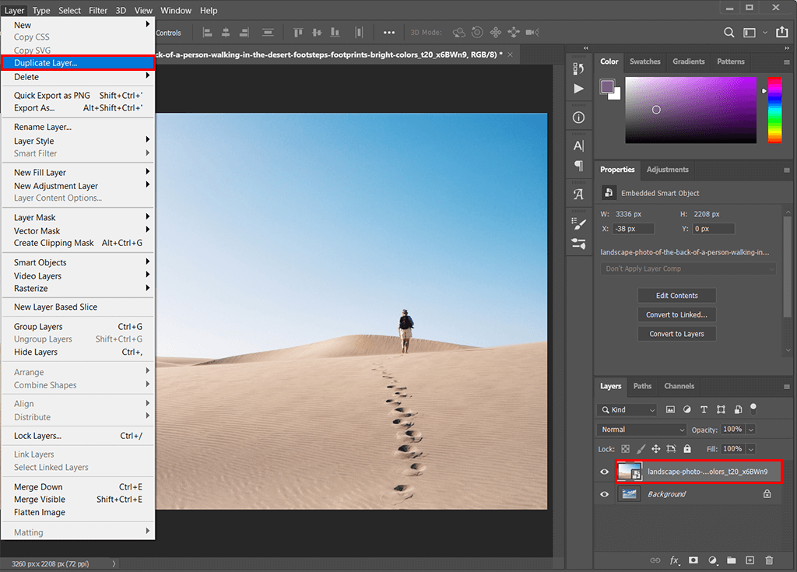Screen dimensions: 797x572
Task: Click the workspace layout icon
Action: [x=750, y=33]
